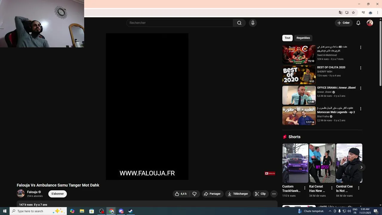Click taskbar Type here to search box
382x215 pixels.
(38, 211)
